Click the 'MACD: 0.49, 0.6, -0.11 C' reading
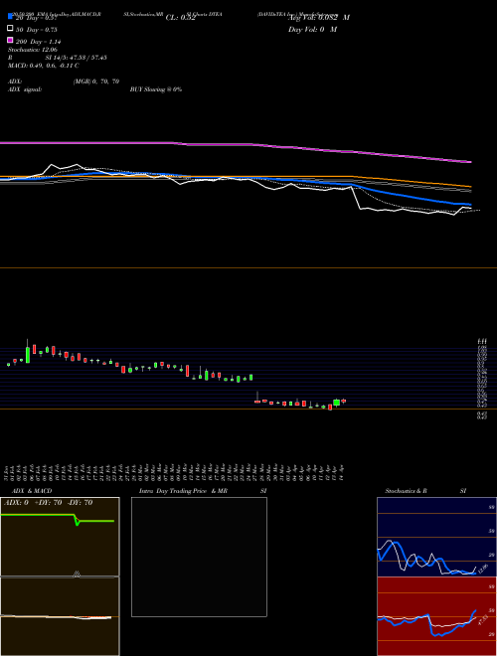Viewport: 497px width, 656px height. [44, 66]
